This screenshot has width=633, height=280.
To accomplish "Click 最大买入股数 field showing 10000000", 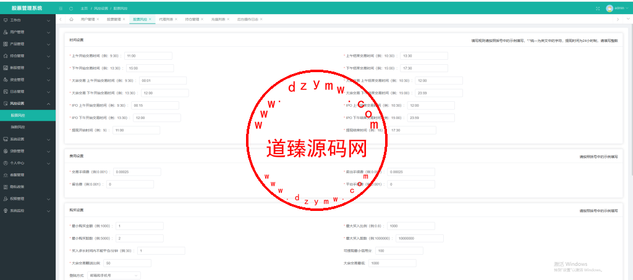I will coord(420,239).
